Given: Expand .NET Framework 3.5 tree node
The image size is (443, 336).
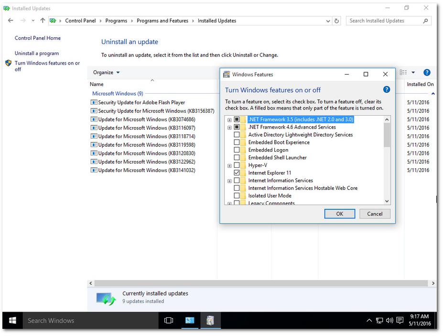Looking at the screenshot, I should pyautogui.click(x=229, y=120).
